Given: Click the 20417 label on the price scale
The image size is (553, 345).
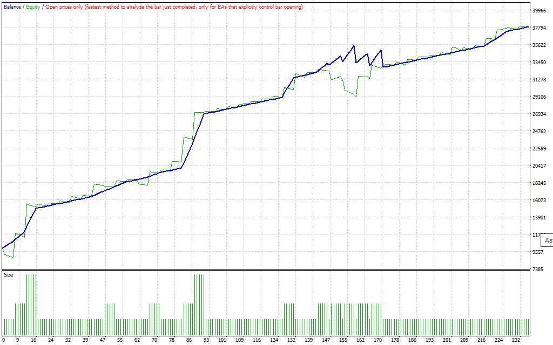Looking at the screenshot, I should pos(540,166).
